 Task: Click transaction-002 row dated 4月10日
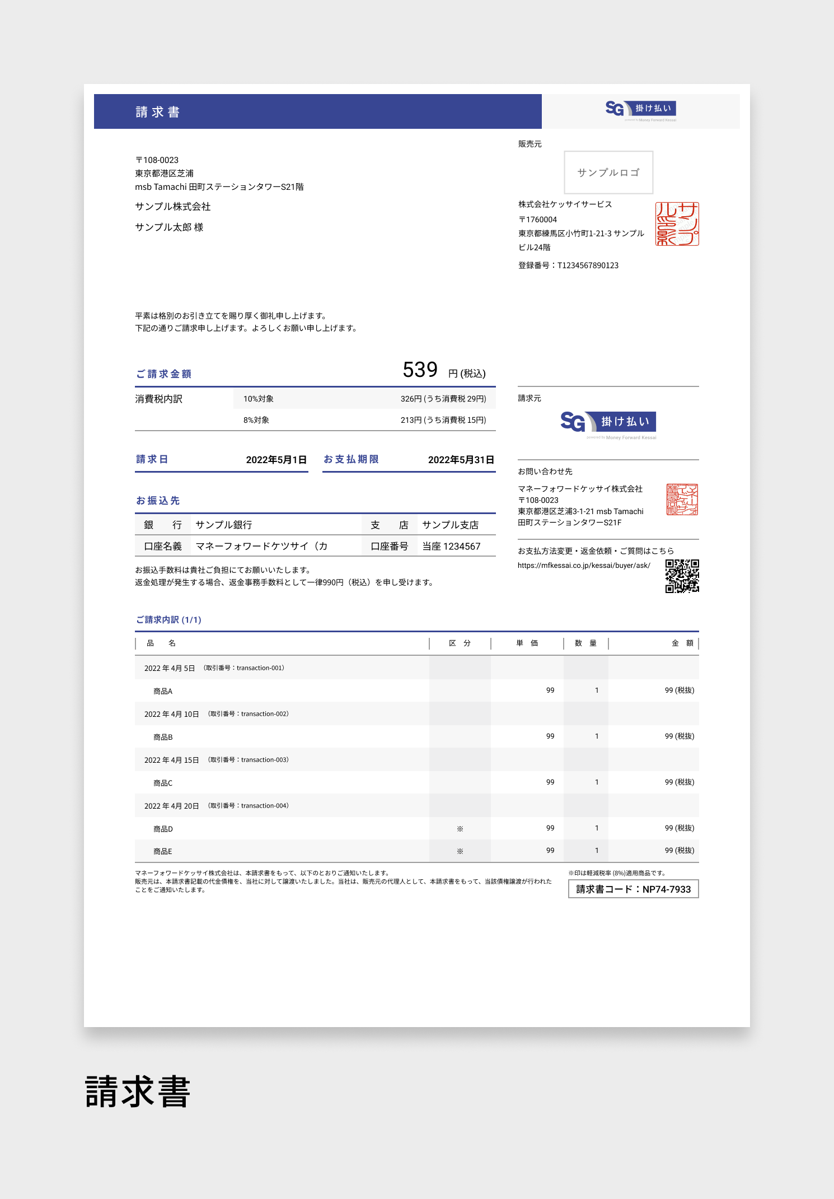pyautogui.click(x=417, y=714)
